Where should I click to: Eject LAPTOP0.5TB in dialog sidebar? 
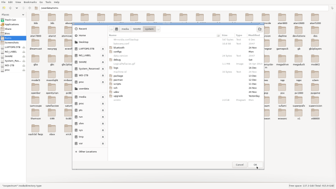(x=103, y=49)
